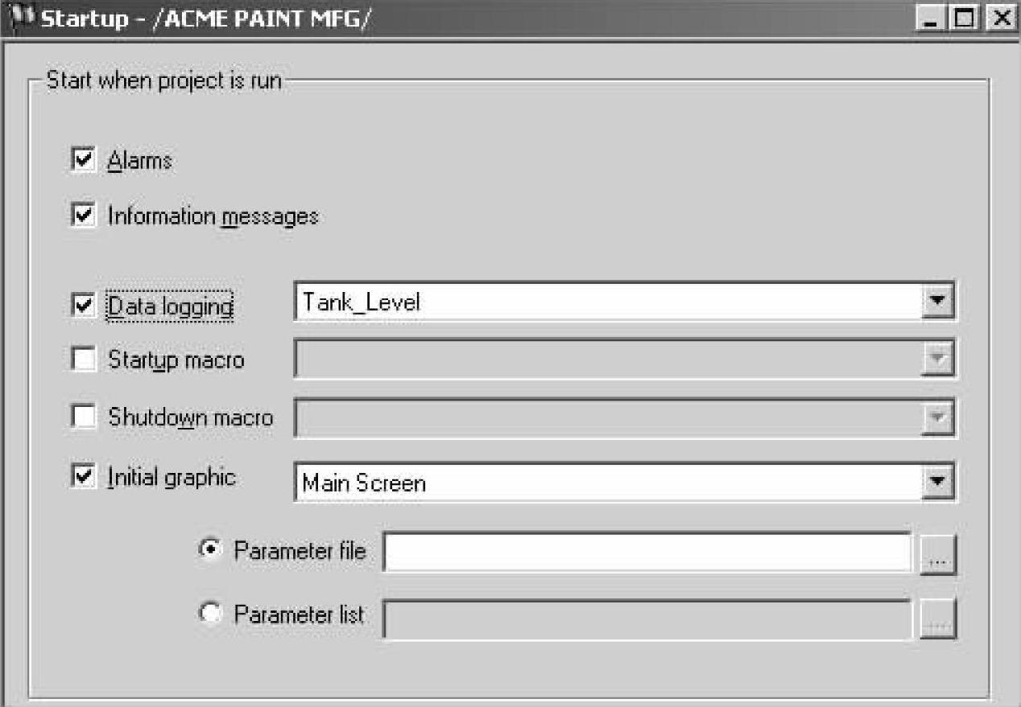Close the Startup window
Image resolution: width=1021 pixels, height=707 pixels.
(x=1001, y=18)
